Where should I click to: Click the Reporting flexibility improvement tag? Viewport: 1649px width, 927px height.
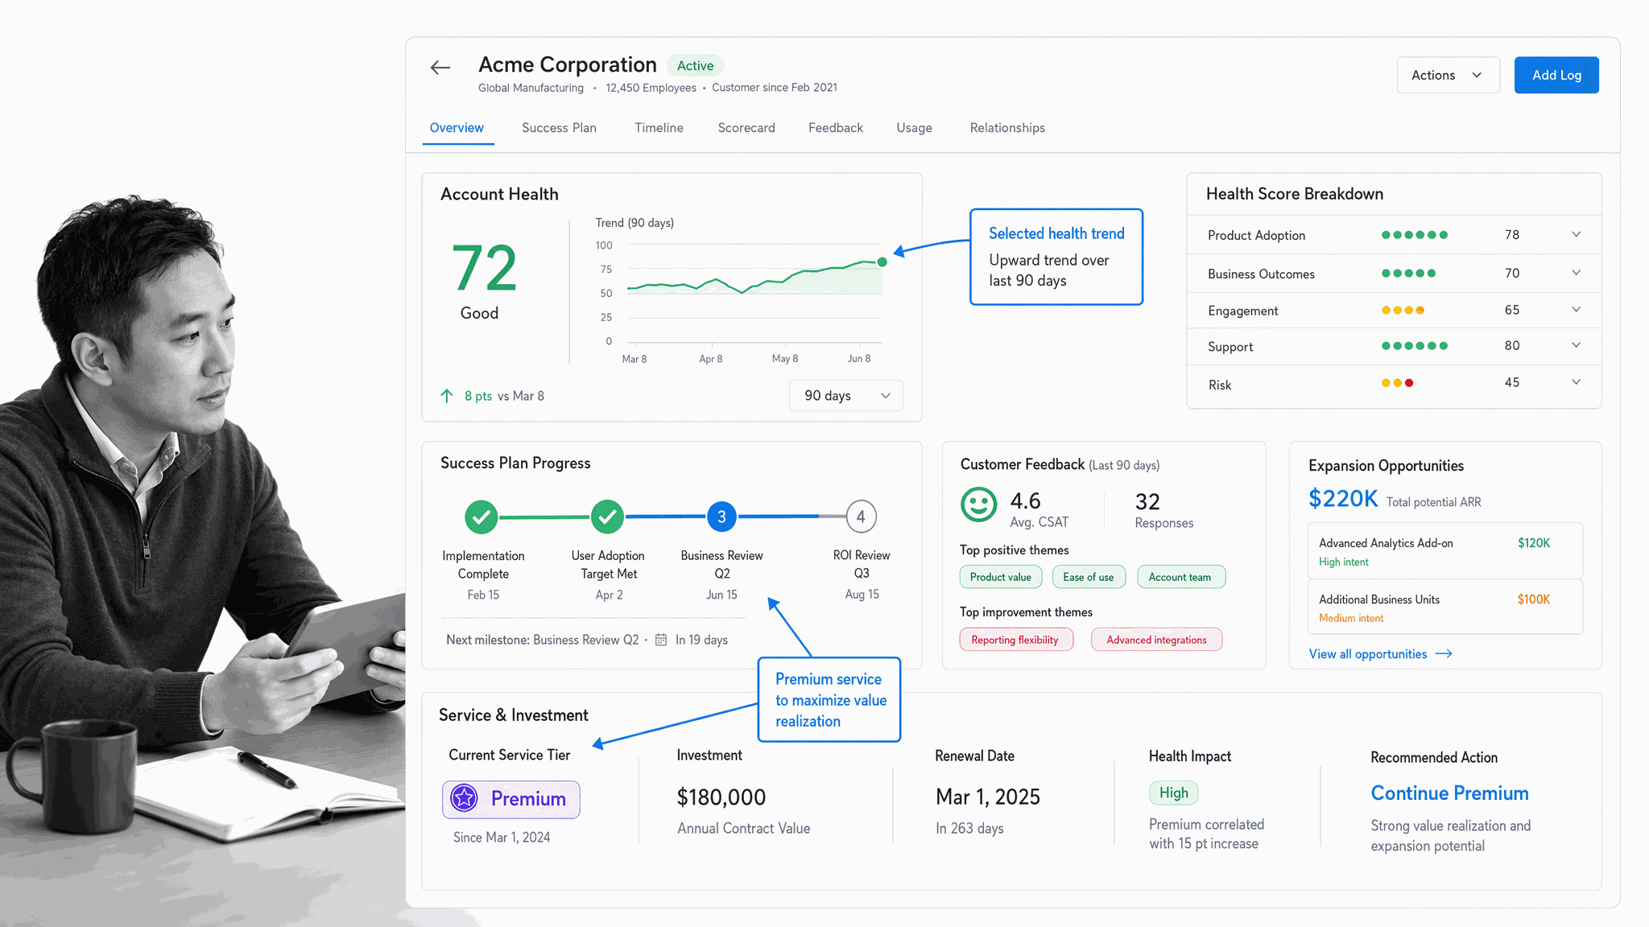click(1015, 640)
